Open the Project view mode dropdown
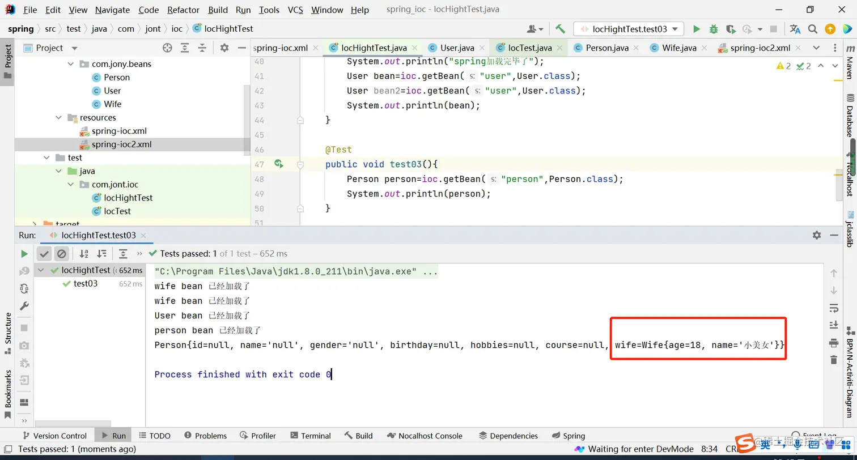The width and height of the screenshot is (857, 460). pos(74,48)
